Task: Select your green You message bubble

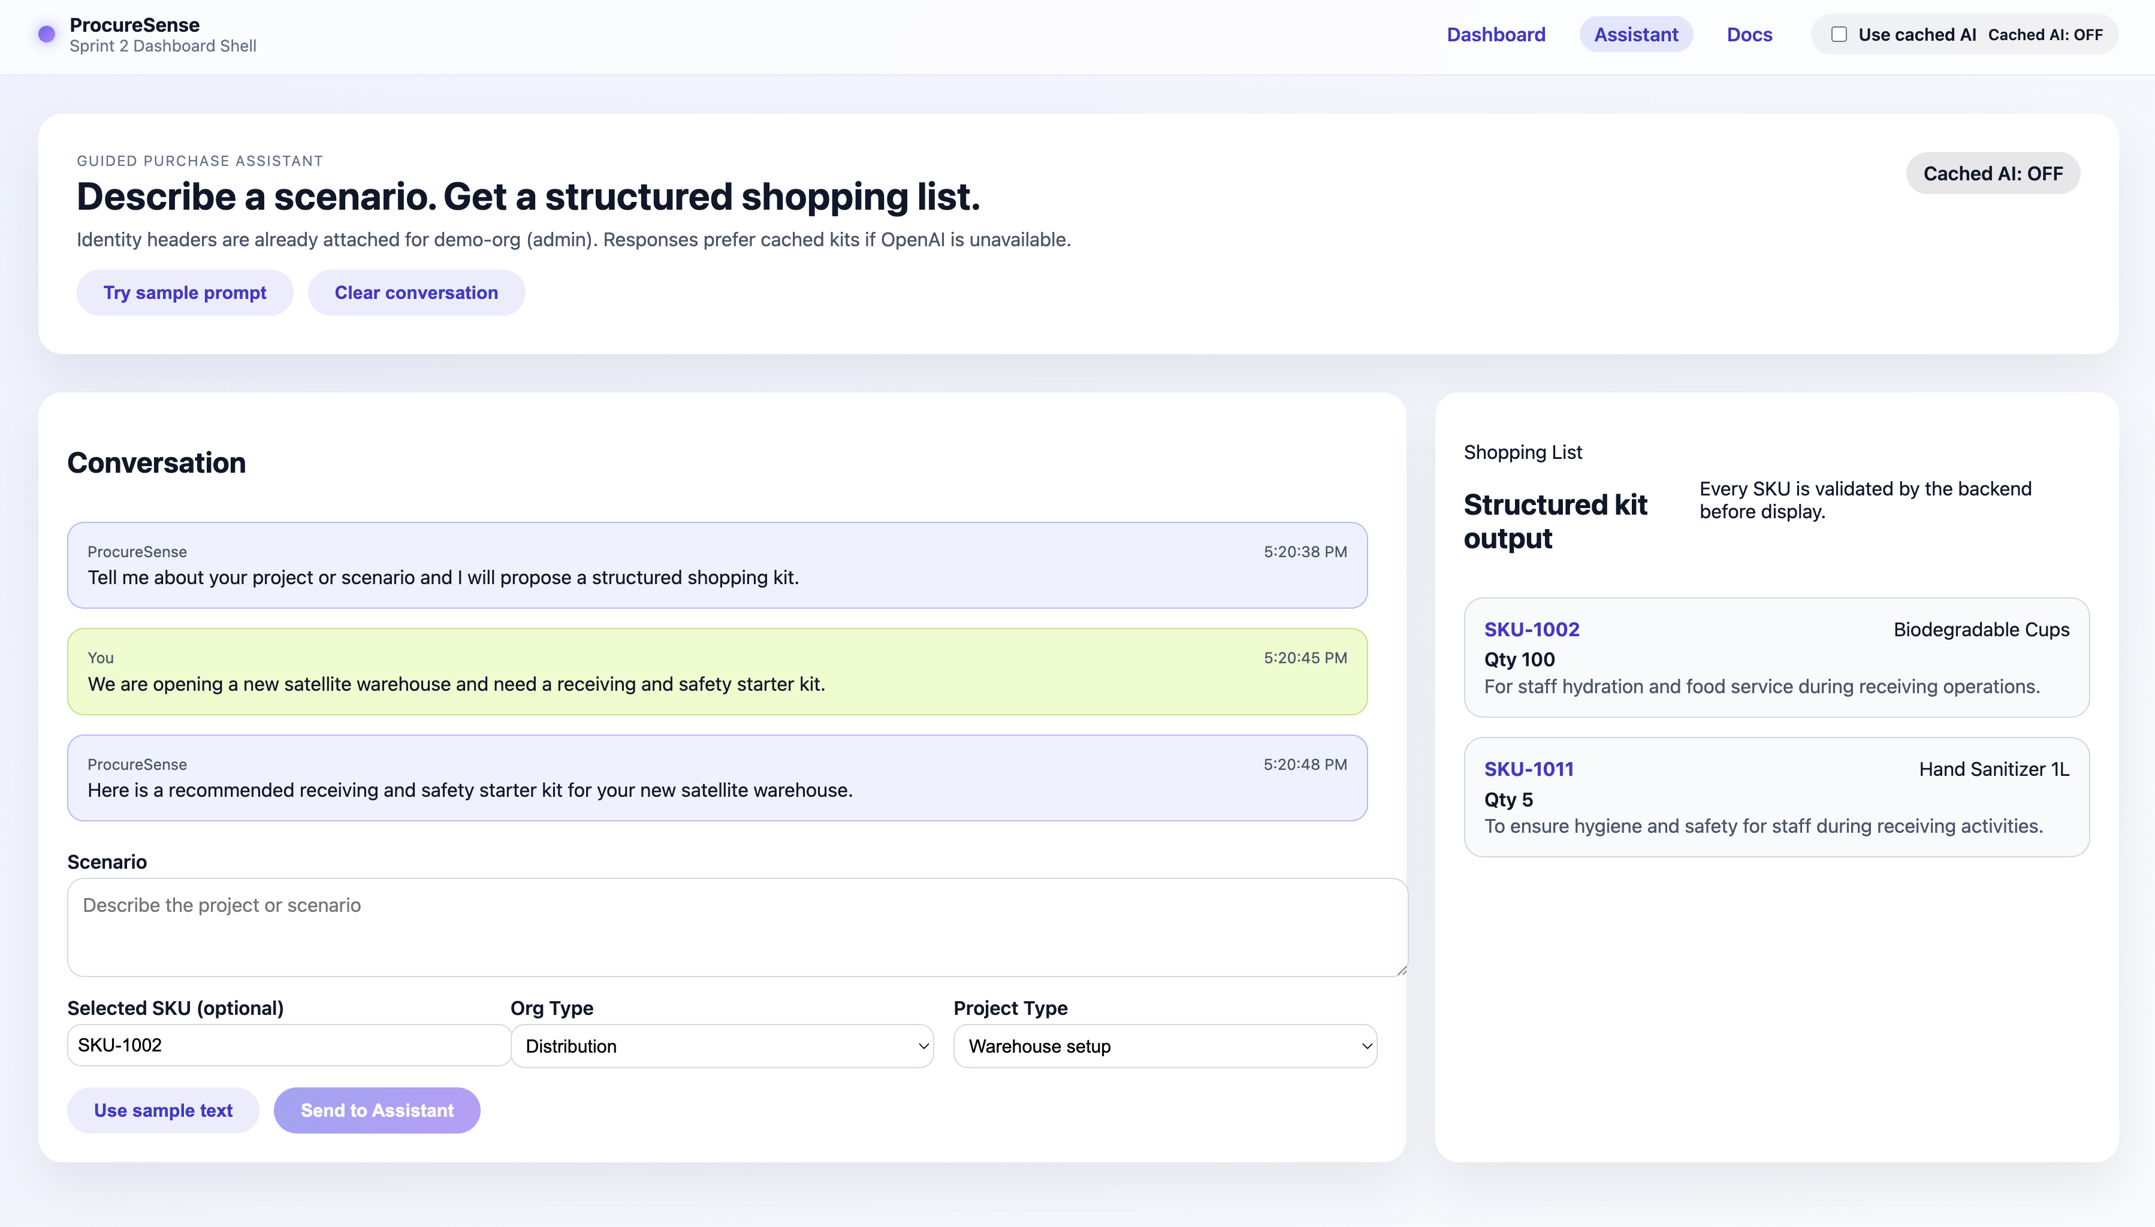Action: point(716,672)
